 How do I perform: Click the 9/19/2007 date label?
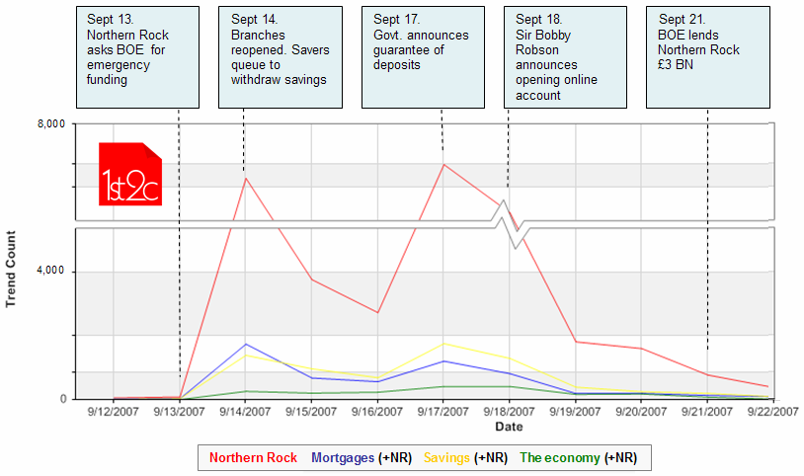(x=575, y=412)
